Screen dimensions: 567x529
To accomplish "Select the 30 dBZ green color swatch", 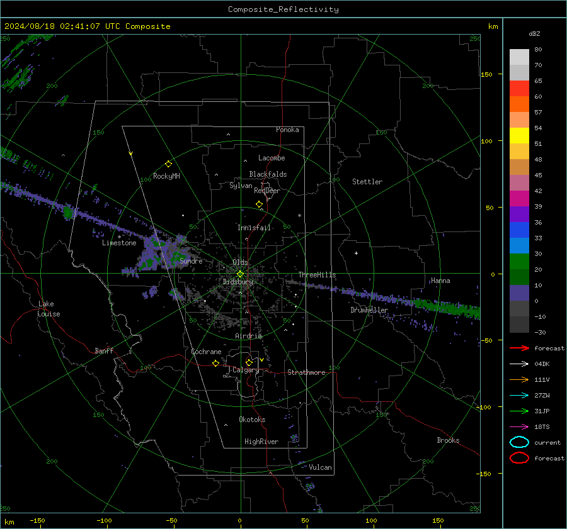I will (519, 262).
